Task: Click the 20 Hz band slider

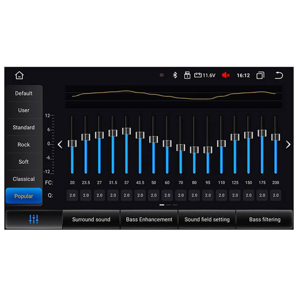Action: click(x=72, y=144)
